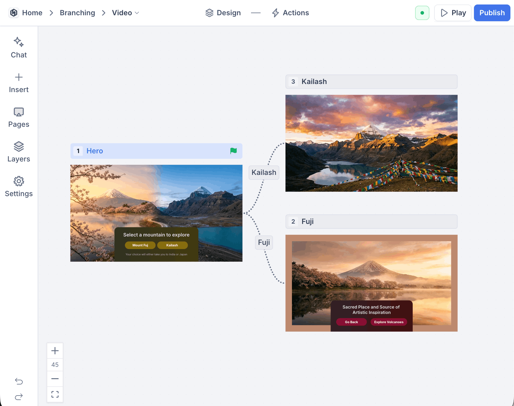The height and width of the screenshot is (406, 514).
Task: Go to Branching in the breadcrumb
Action: [x=77, y=13]
